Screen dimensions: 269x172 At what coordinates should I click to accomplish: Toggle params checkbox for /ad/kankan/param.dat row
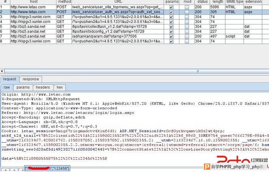pos(171,37)
